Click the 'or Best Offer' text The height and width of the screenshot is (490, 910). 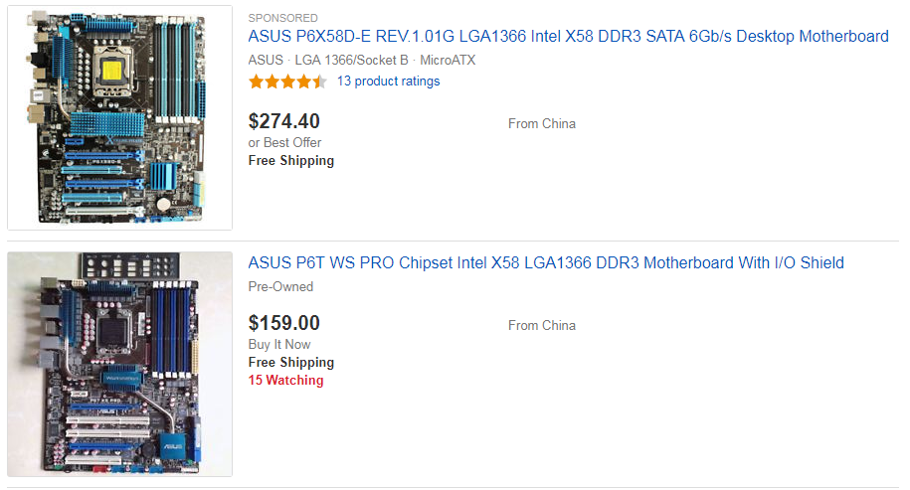click(284, 142)
